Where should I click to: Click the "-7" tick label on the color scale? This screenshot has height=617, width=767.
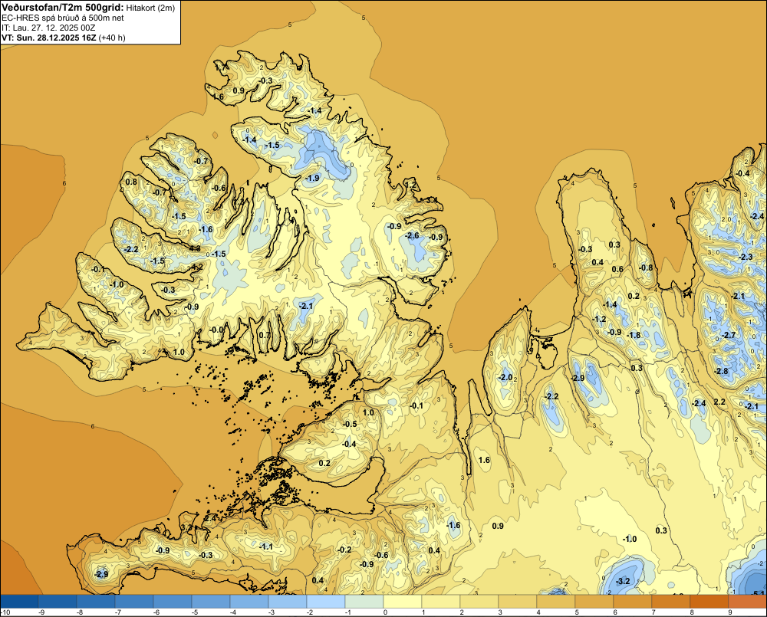point(118,612)
